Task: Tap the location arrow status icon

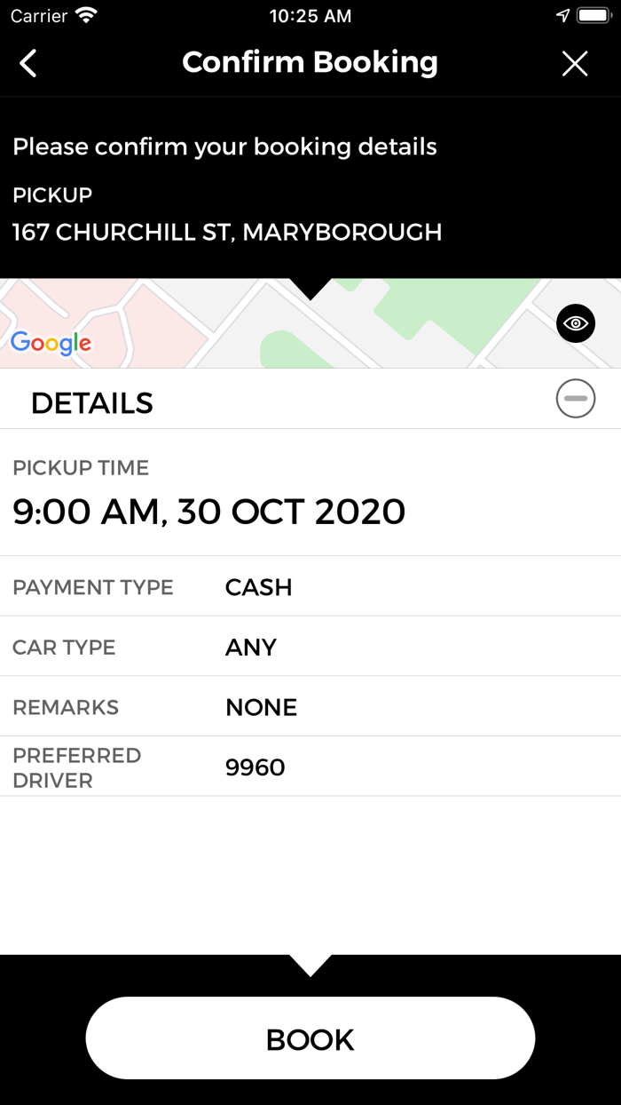Action: coord(562,15)
